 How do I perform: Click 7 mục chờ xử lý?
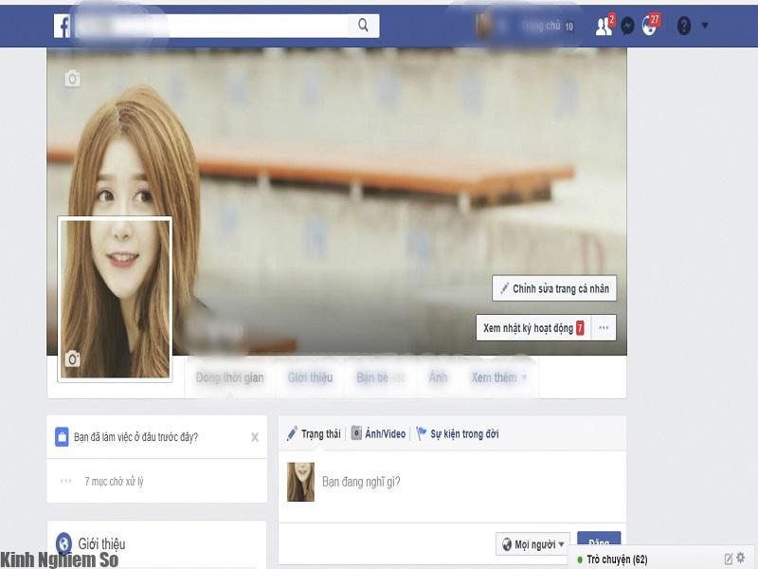(114, 482)
